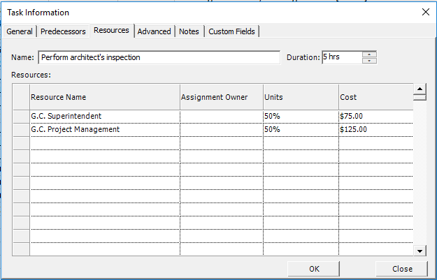Click the 50% units for G.C. Superintendent
The width and height of the screenshot is (437, 280).
pos(301,117)
